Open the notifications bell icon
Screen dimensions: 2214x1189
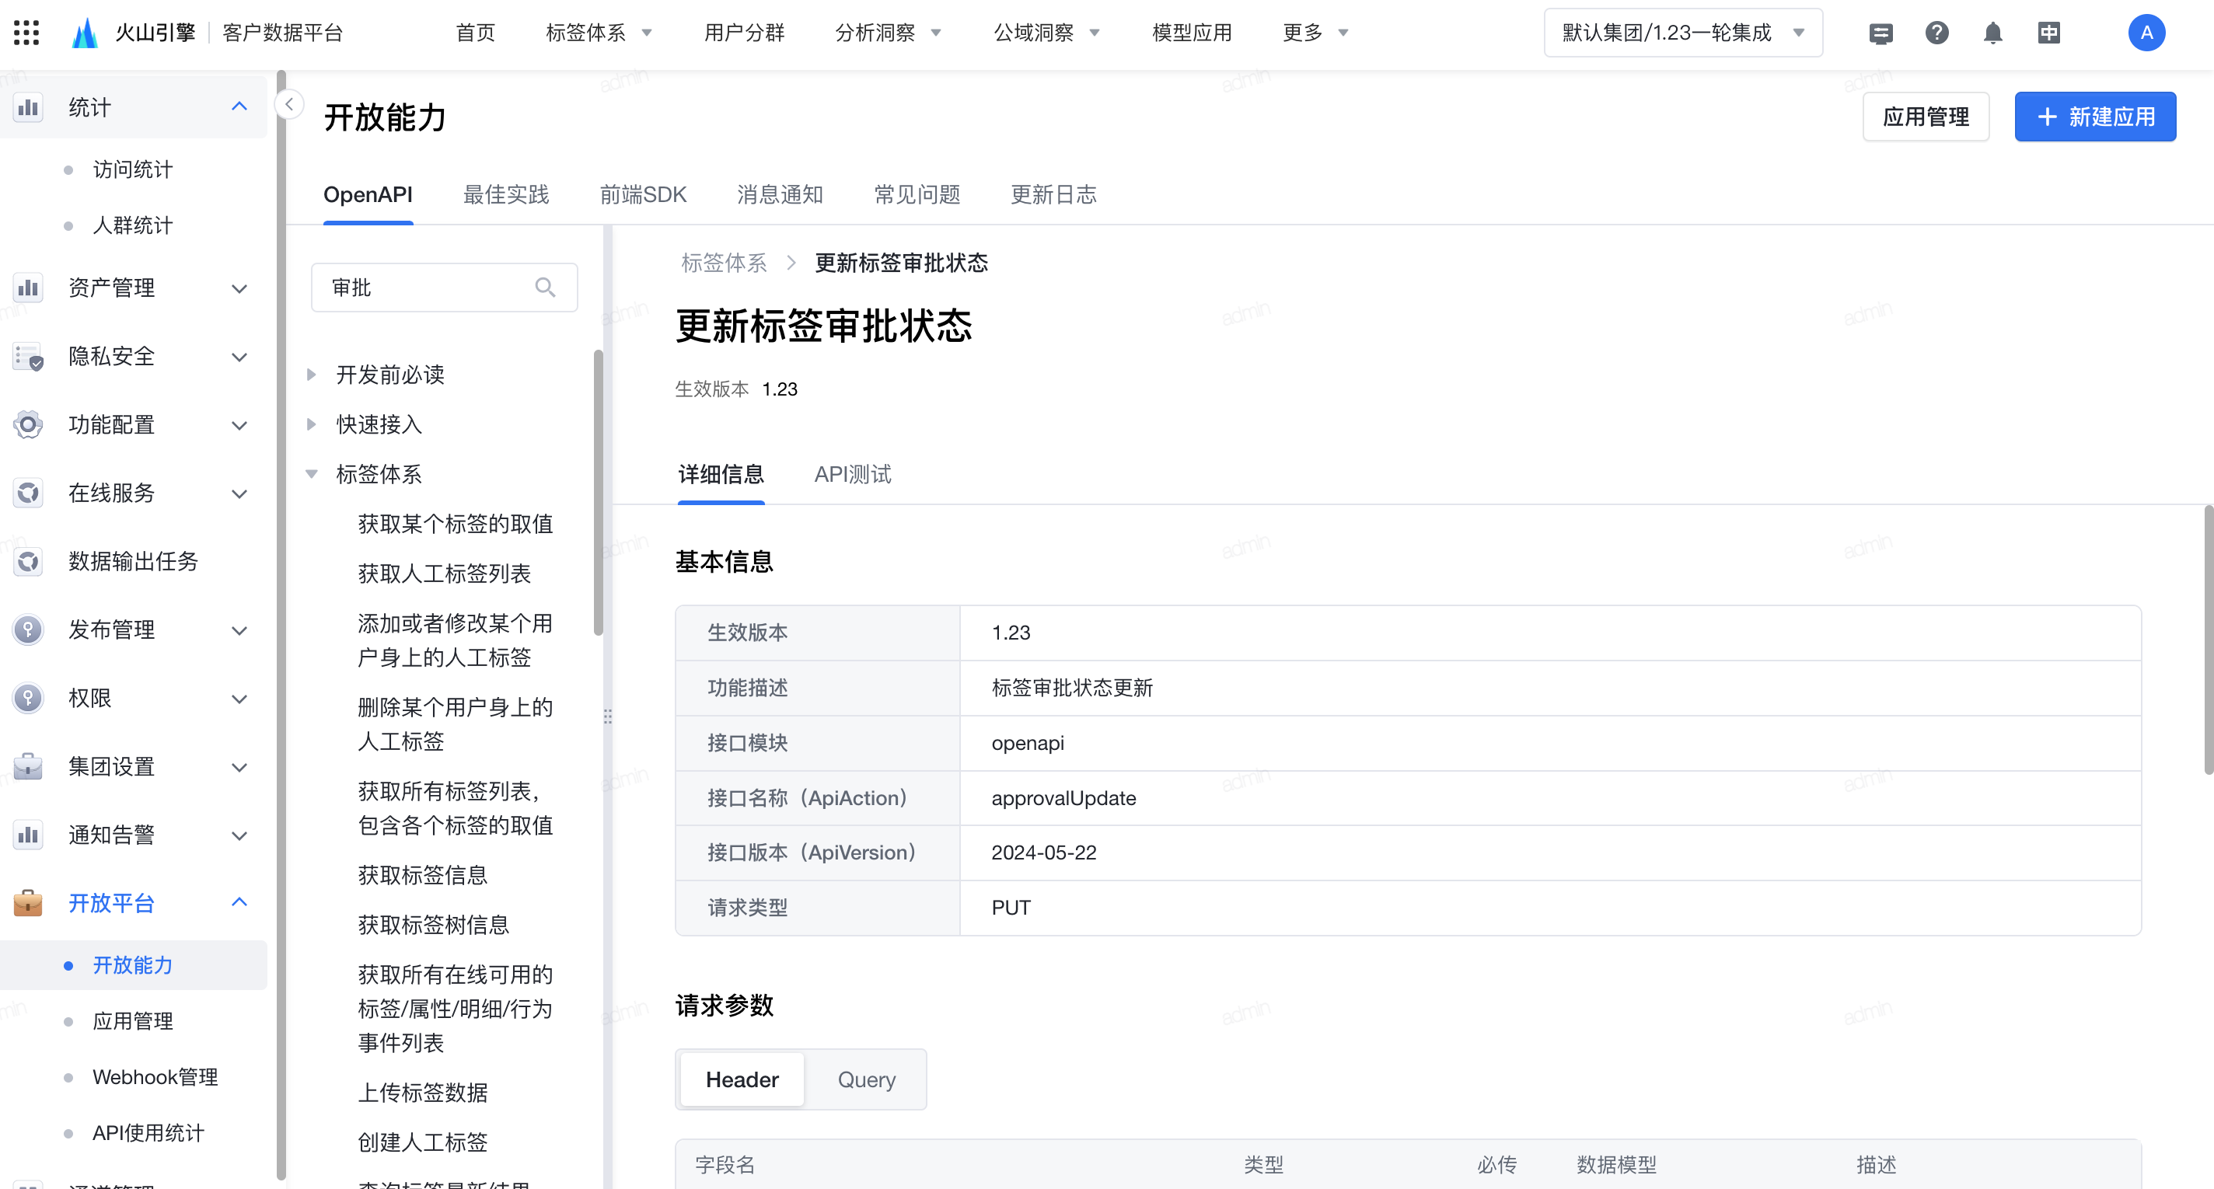pyautogui.click(x=1992, y=33)
